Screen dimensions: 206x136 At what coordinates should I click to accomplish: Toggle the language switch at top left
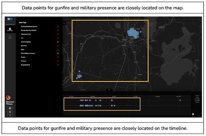(10, 19)
